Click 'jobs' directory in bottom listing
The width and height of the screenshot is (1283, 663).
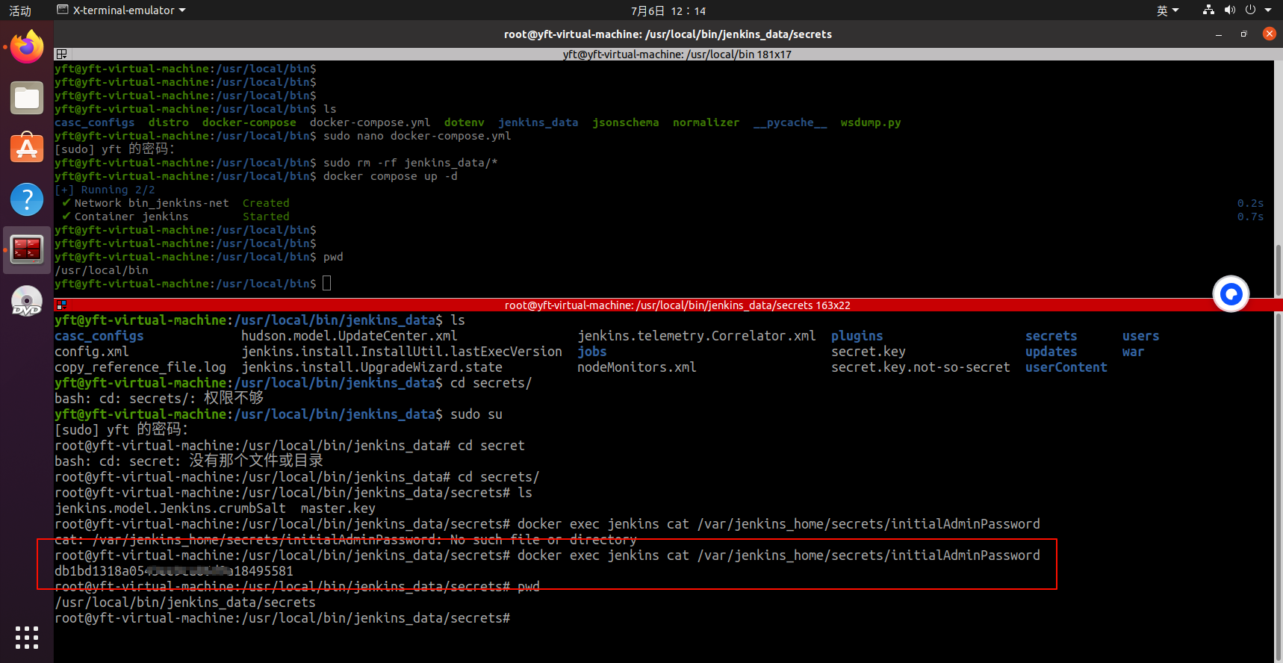(591, 352)
